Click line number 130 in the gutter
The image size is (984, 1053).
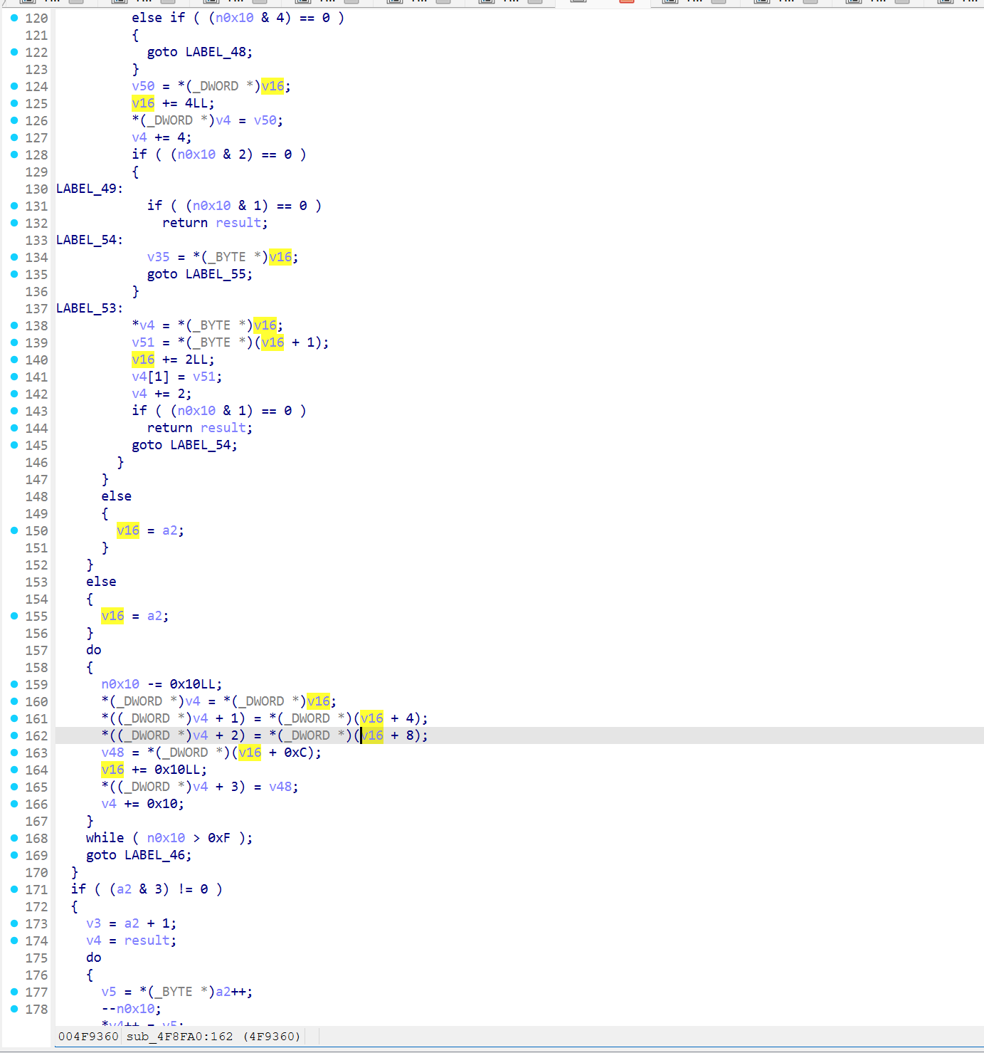(36, 189)
